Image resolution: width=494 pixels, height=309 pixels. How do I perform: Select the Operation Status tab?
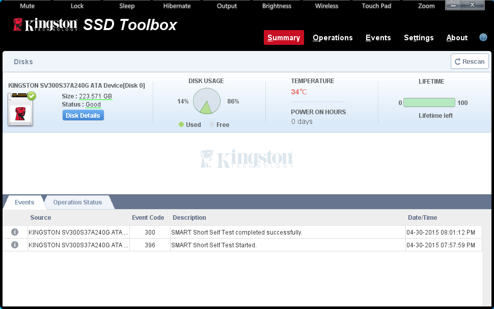(x=77, y=202)
